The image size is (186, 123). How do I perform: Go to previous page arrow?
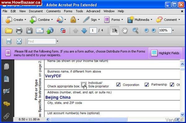pos(76,31)
